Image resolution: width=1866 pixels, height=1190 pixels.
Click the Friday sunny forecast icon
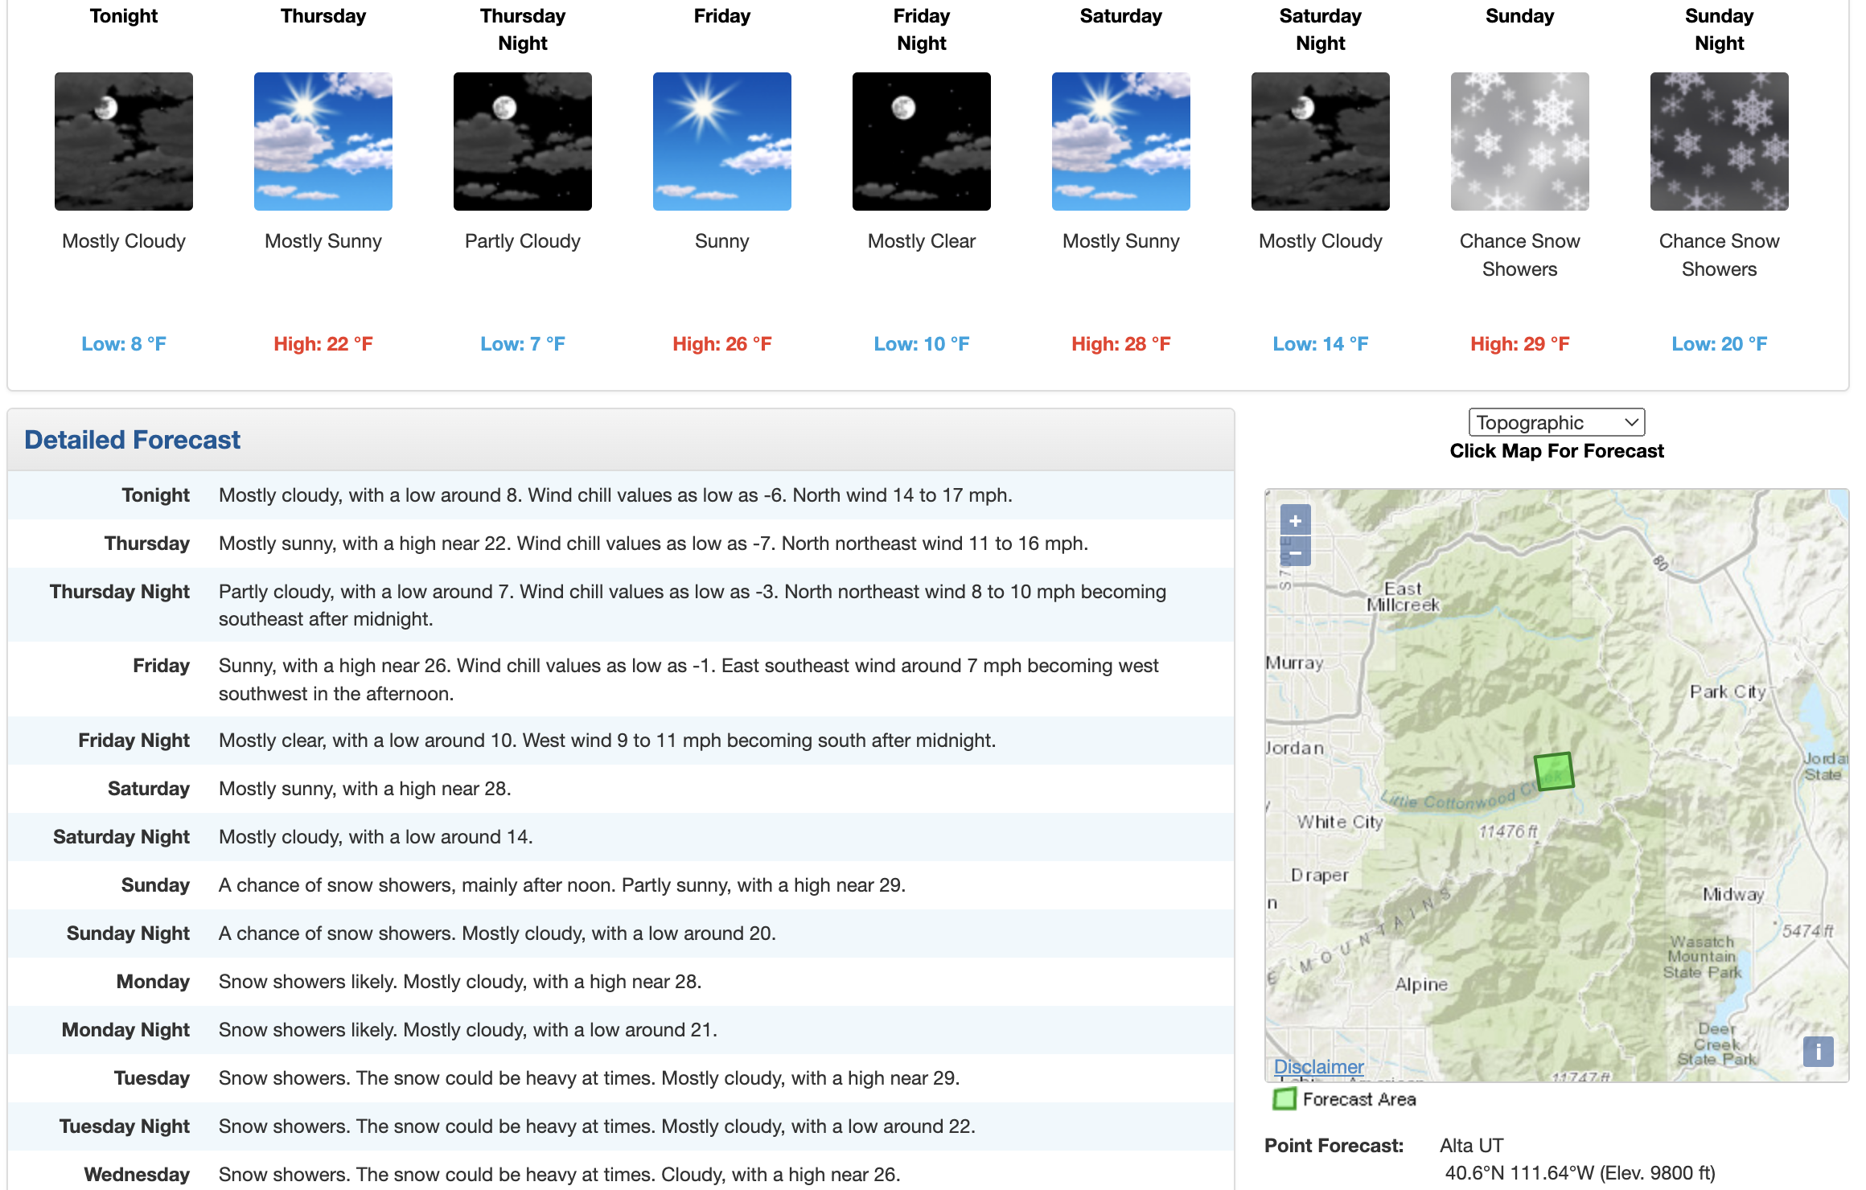[722, 142]
